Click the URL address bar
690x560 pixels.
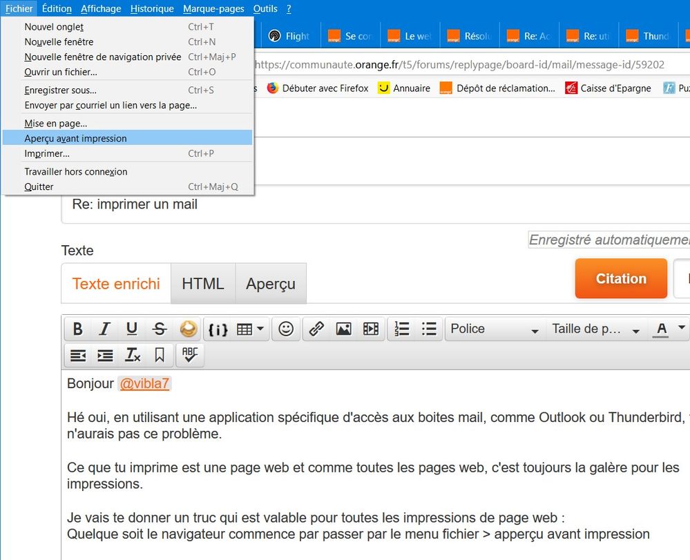pyautogui.click(x=471, y=65)
